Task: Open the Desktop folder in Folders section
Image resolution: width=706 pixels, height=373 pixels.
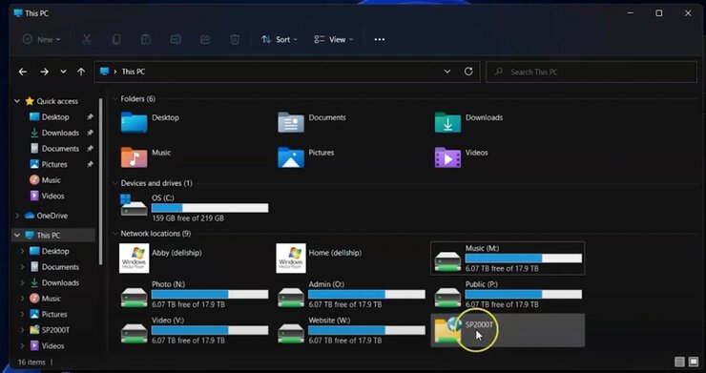Action: (151, 122)
